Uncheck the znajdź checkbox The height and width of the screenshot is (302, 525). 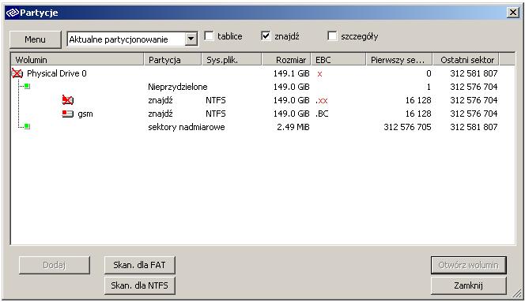pyautogui.click(x=266, y=35)
